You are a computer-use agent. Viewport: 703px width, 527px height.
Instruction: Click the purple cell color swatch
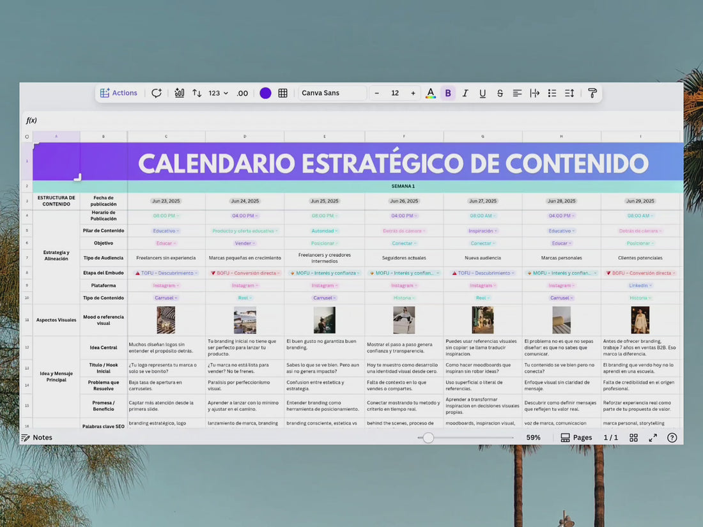(x=265, y=93)
